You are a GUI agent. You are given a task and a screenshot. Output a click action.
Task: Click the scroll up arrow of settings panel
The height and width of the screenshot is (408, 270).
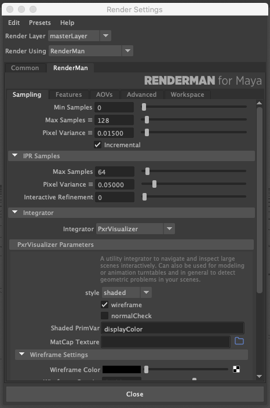[x=260, y=103]
